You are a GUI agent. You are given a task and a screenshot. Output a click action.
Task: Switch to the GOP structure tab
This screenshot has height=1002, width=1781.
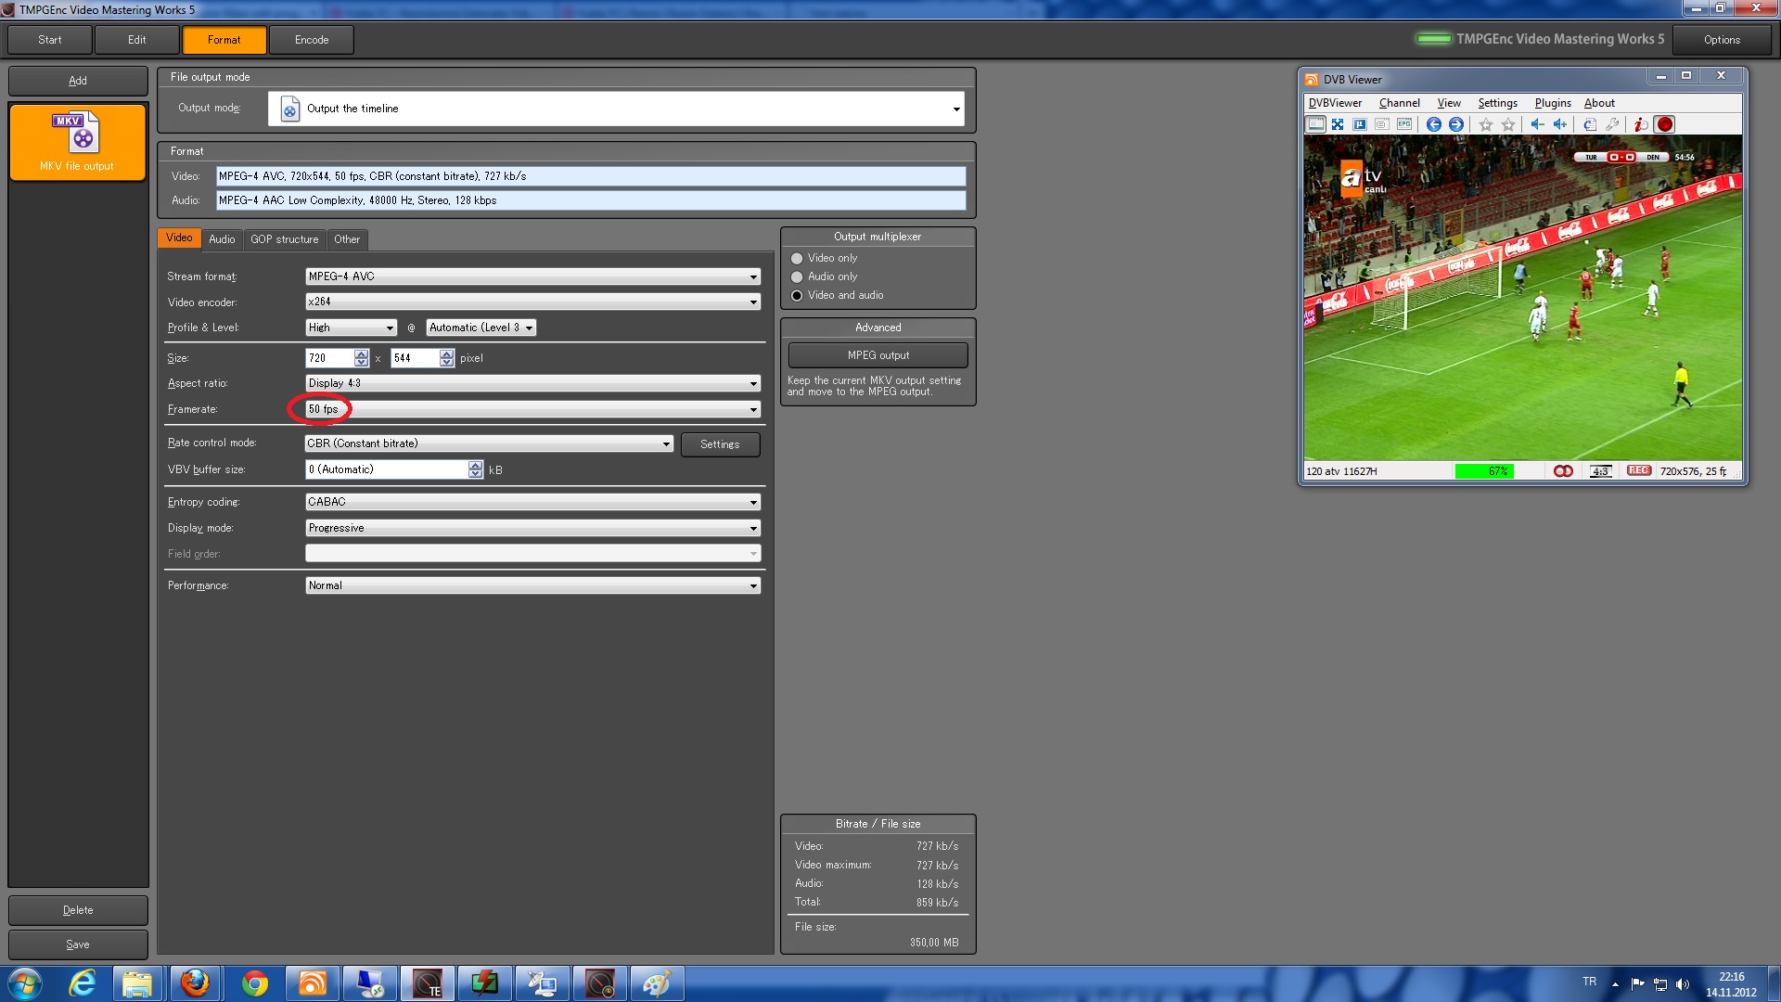point(284,239)
